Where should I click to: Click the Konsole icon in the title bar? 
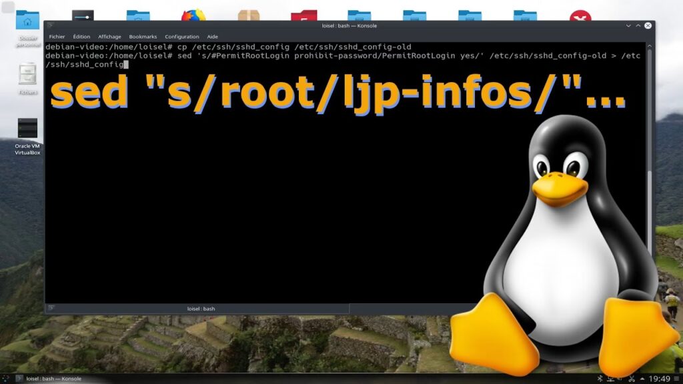coord(51,25)
